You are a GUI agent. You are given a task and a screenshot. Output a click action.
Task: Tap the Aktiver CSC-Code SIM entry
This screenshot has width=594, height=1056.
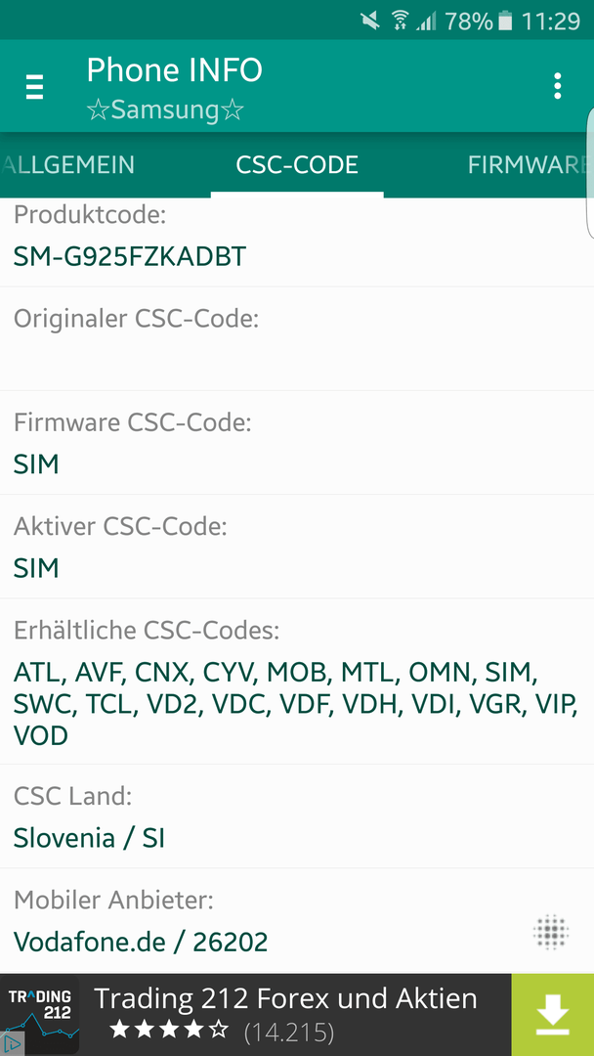(297, 547)
